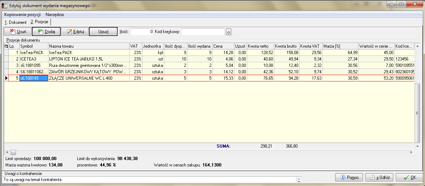The width and height of the screenshot is (425, 186).
Task: Click barcode cell 123456
Action: (404, 59)
